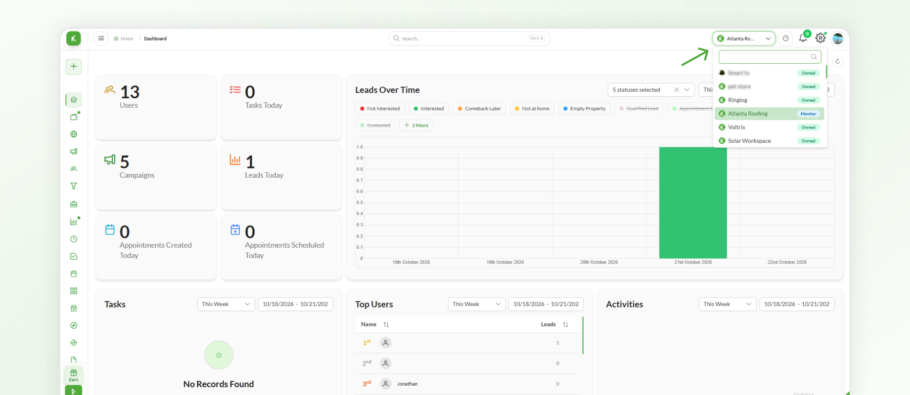Toggle the Not at home status legend
The image size is (910, 395).
(532, 109)
